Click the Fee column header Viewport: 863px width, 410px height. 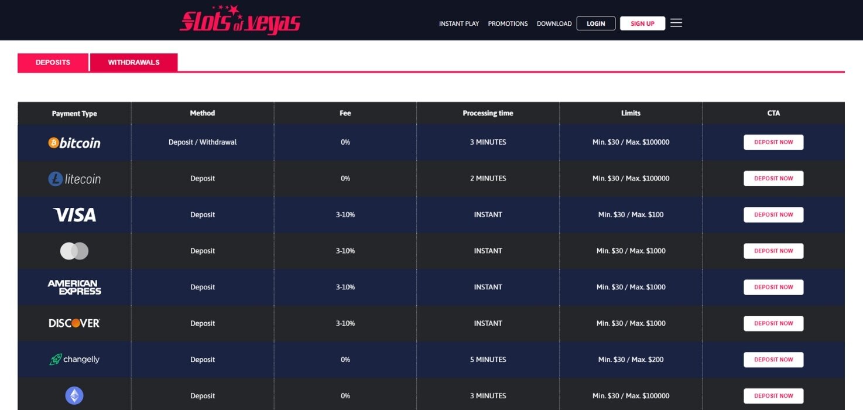pyautogui.click(x=345, y=113)
